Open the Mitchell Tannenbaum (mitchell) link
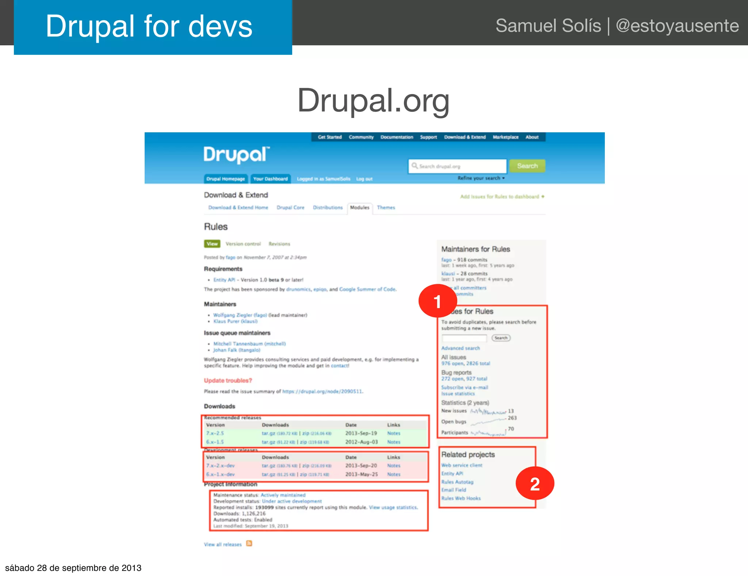Viewport: 748px width, 576px height. pos(249,344)
